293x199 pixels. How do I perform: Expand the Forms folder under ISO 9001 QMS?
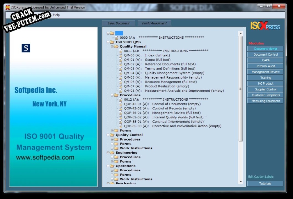pos(112,130)
